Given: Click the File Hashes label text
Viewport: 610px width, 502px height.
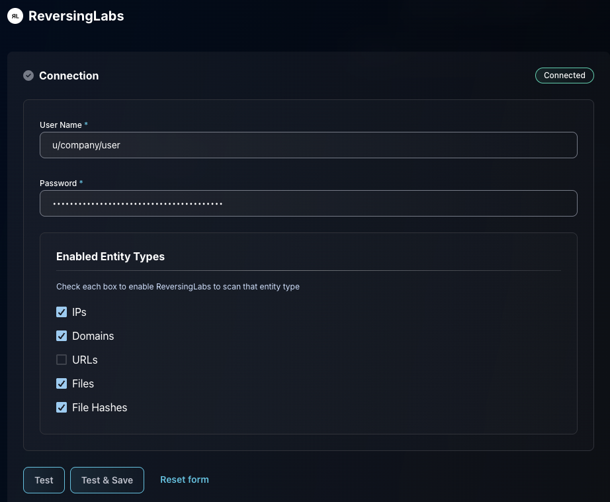Looking at the screenshot, I should tap(99, 407).
